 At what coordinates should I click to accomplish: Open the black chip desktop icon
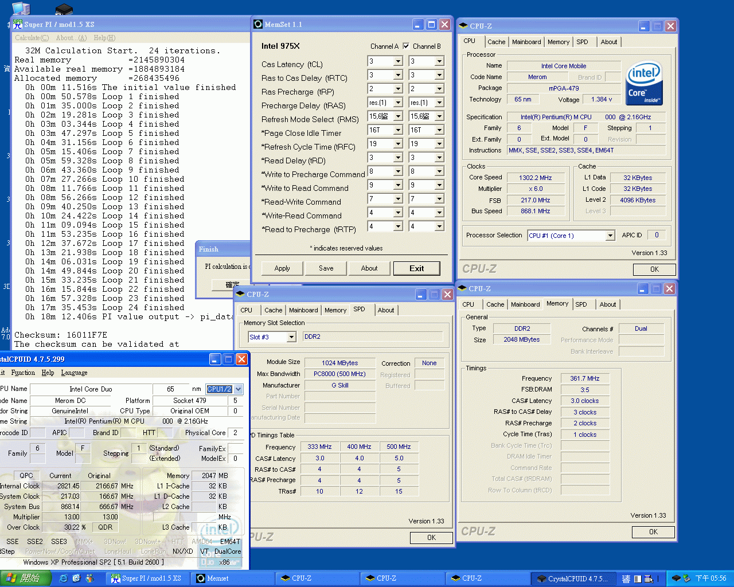(x=64, y=9)
